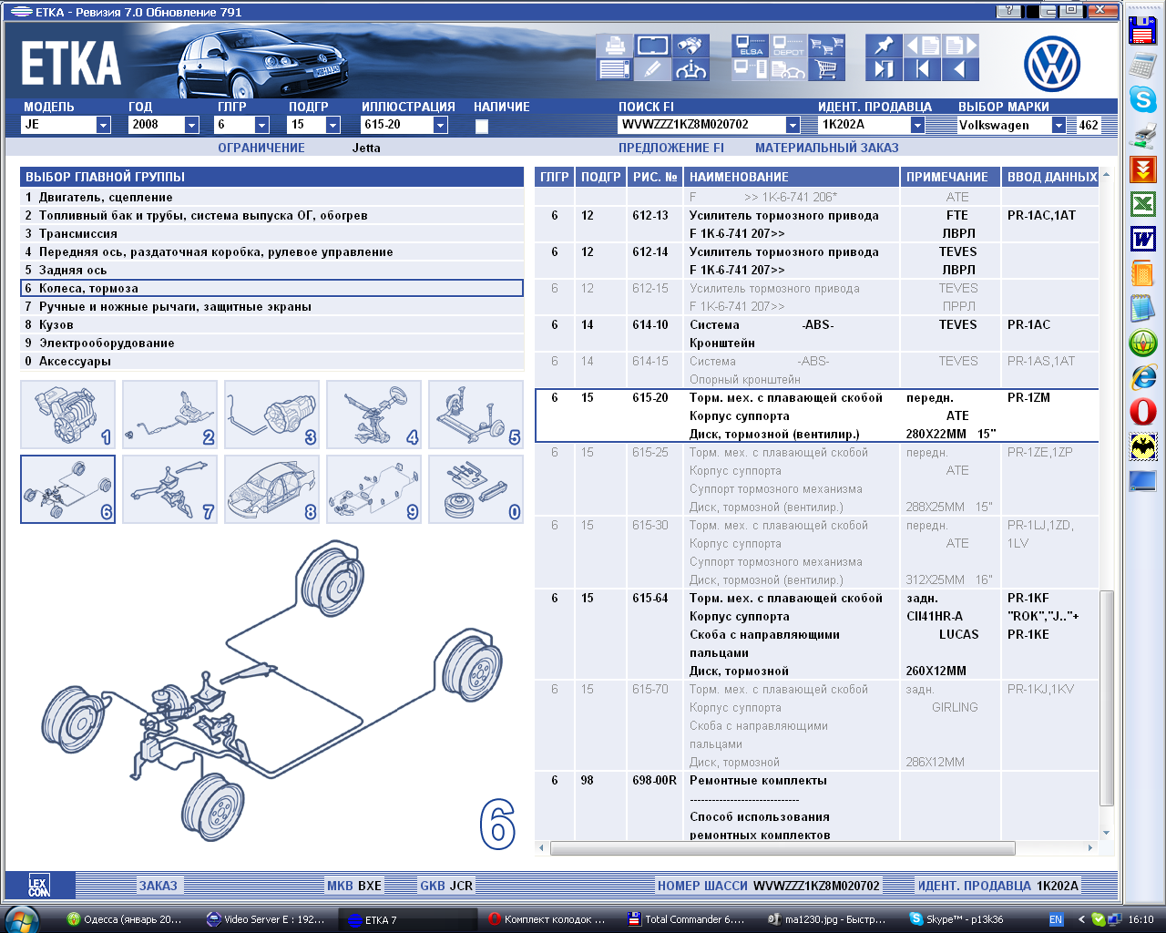Select group 1 Двигатель, сцепление
The image size is (1166, 933).
pos(272,197)
